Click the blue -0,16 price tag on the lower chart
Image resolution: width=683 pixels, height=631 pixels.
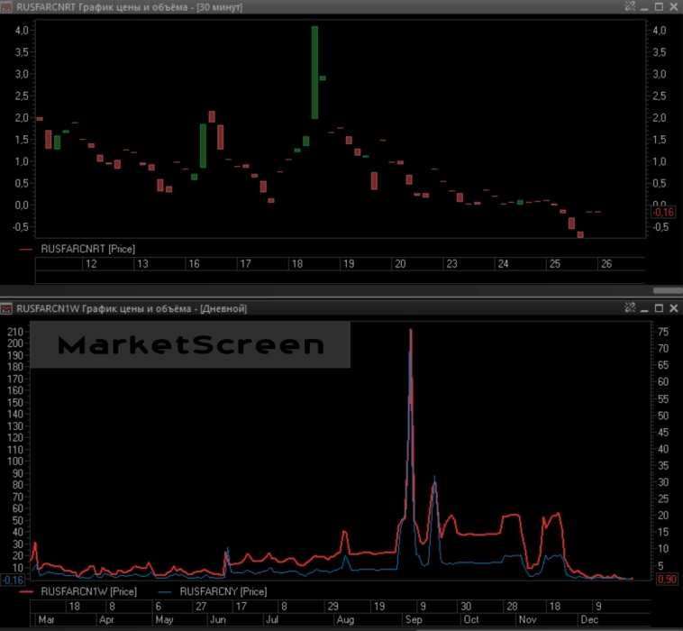pyautogui.click(x=13, y=581)
